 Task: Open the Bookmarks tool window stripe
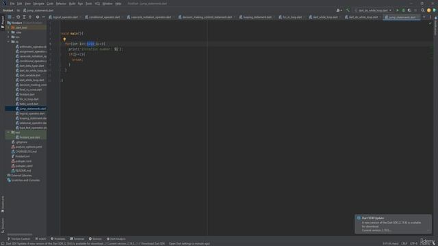(x=3, y=204)
